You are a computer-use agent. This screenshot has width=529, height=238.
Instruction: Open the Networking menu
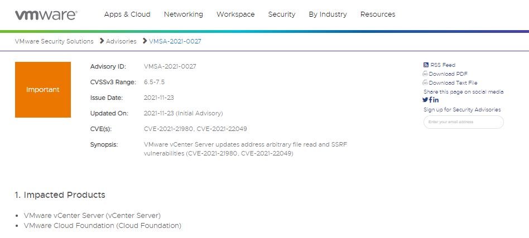(184, 14)
